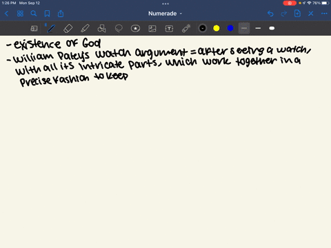Select the Shapes tool
The image size is (331, 248).
[101, 28]
